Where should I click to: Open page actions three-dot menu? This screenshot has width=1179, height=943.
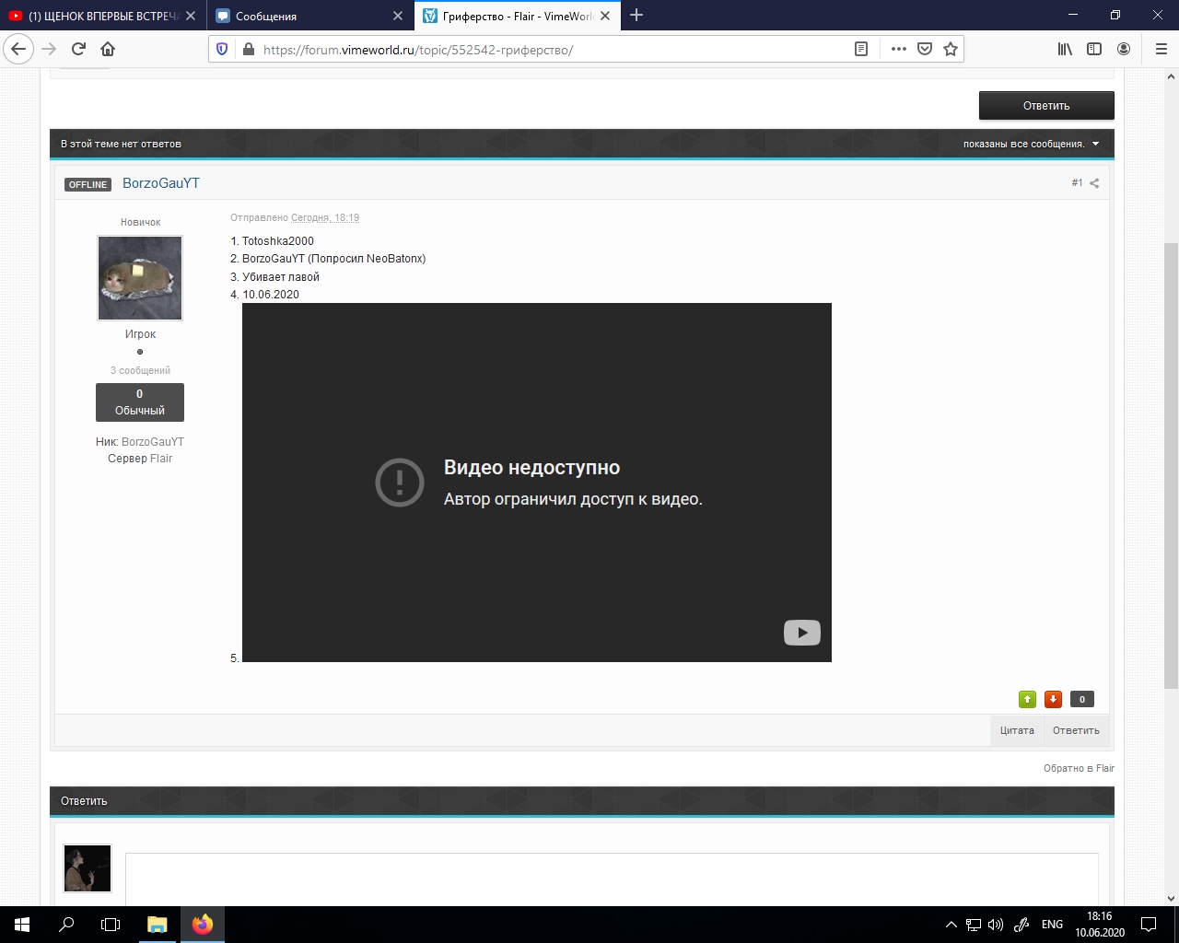[x=899, y=49]
